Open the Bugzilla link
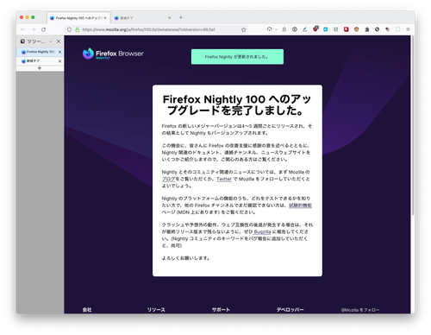 coord(262,232)
